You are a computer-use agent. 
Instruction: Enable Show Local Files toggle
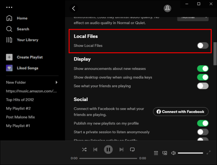pos(203,46)
